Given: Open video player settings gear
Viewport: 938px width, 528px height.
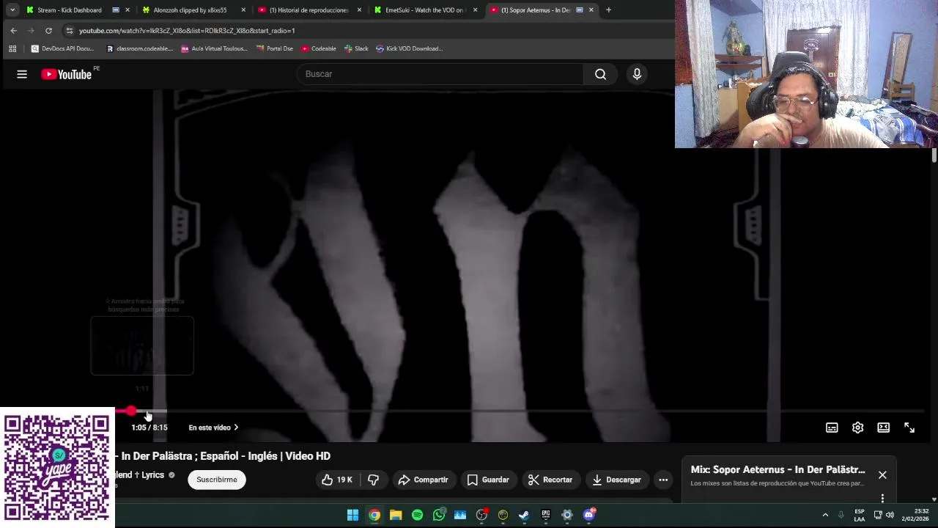Looking at the screenshot, I should coord(857,428).
